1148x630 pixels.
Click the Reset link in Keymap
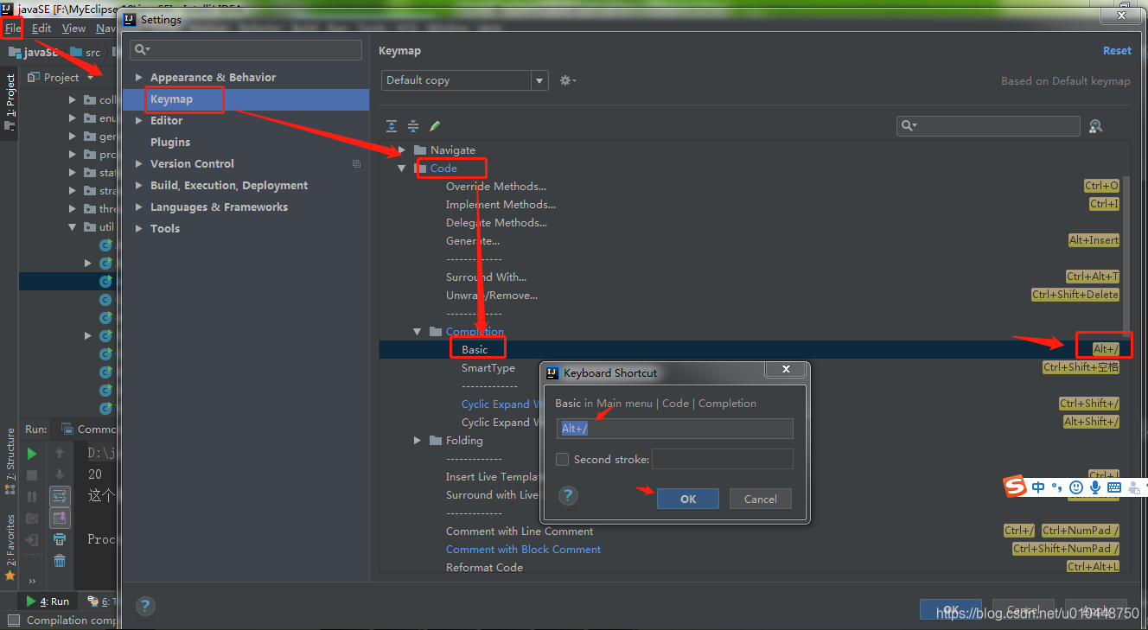(x=1117, y=51)
